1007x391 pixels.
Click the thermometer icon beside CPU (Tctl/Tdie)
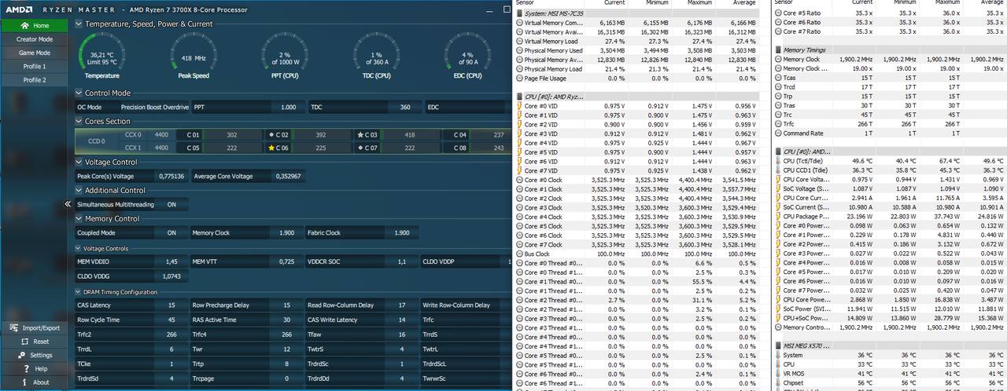[778, 161]
